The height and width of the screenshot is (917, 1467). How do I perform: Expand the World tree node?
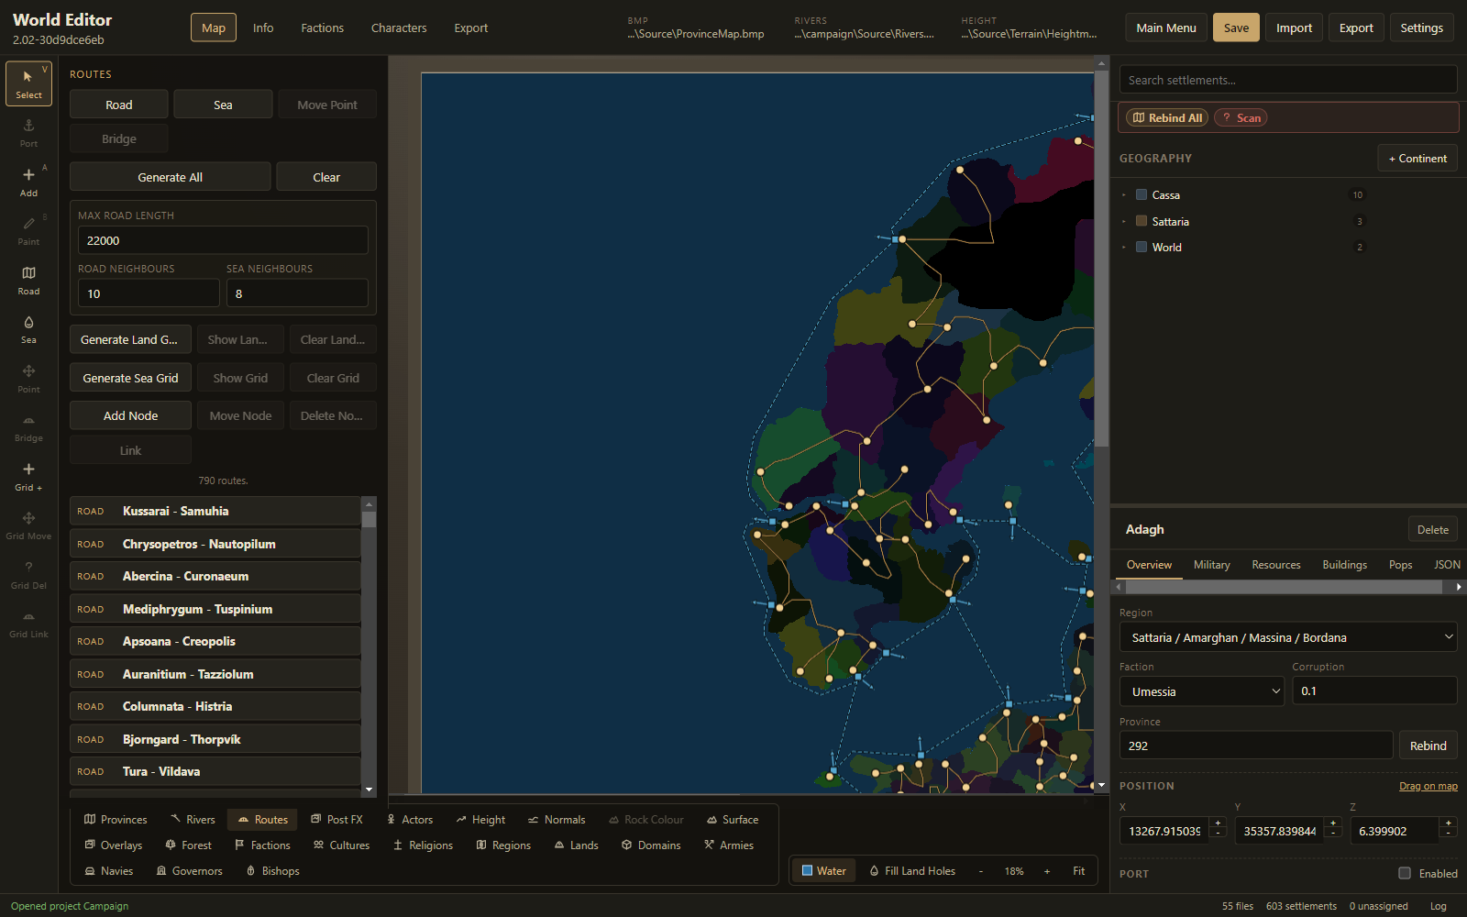(x=1124, y=247)
